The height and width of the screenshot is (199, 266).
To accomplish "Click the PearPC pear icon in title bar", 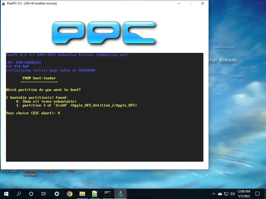I will pos(3,3).
